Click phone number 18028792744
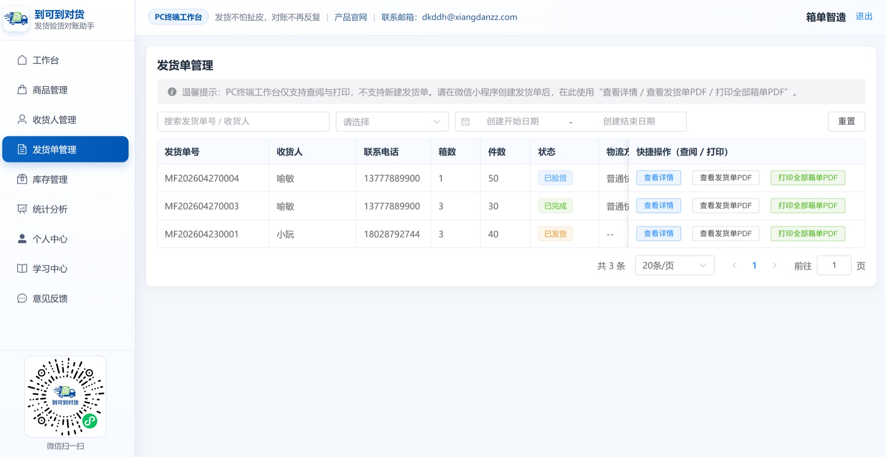The image size is (885, 457). tap(392, 234)
